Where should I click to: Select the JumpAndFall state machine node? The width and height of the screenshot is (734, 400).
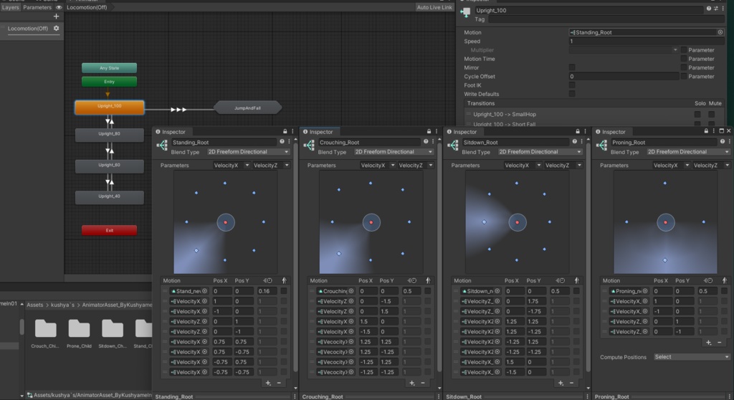247,108
